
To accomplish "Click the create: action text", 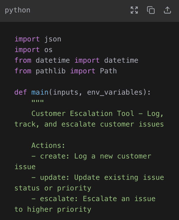I will click(55, 156).
